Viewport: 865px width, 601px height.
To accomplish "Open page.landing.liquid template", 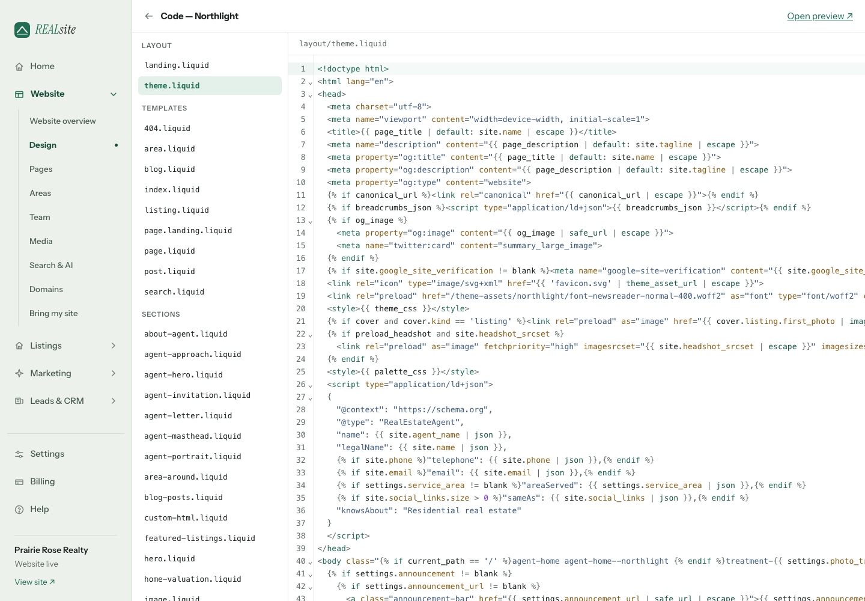I will click(210, 231).
